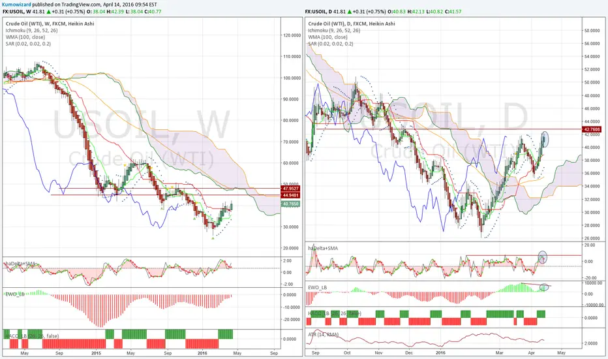Click the Mar label on daily time axis

click(500, 352)
